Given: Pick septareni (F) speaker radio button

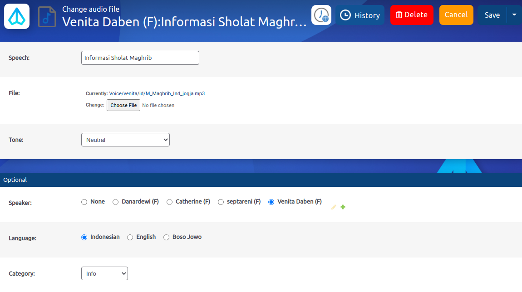Looking at the screenshot, I should coord(221,202).
